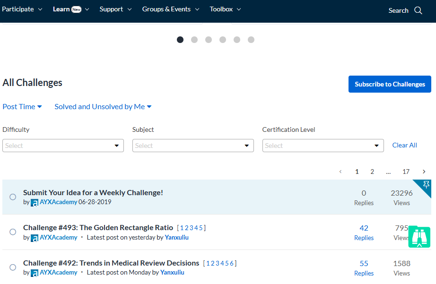Viewport: 436px width, 284px height.
Task: Jump to page 17 in pagination
Action: 406,172
